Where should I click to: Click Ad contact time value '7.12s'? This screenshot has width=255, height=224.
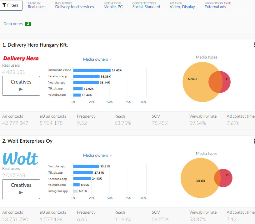233,219
